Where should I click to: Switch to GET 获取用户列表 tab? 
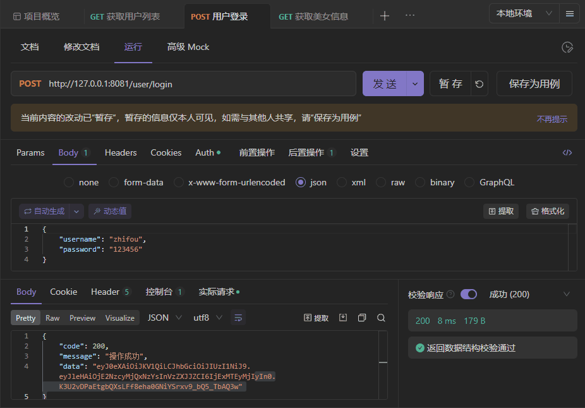point(125,16)
